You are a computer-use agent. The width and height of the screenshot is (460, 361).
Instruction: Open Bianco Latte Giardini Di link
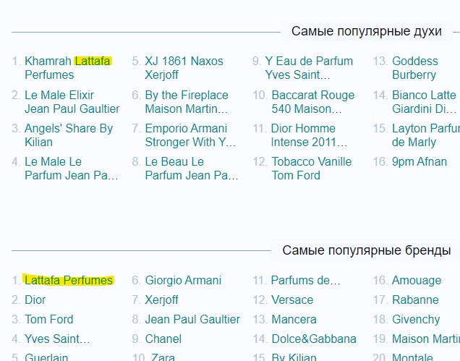(x=425, y=102)
